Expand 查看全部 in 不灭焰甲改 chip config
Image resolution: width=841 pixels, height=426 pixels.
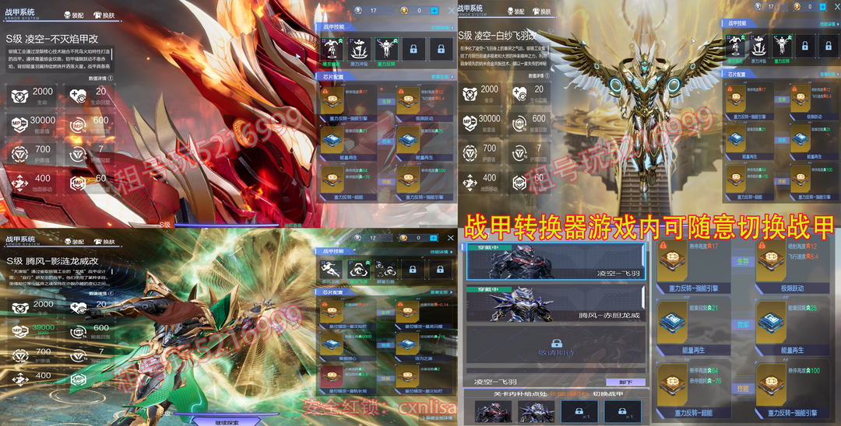point(442,77)
